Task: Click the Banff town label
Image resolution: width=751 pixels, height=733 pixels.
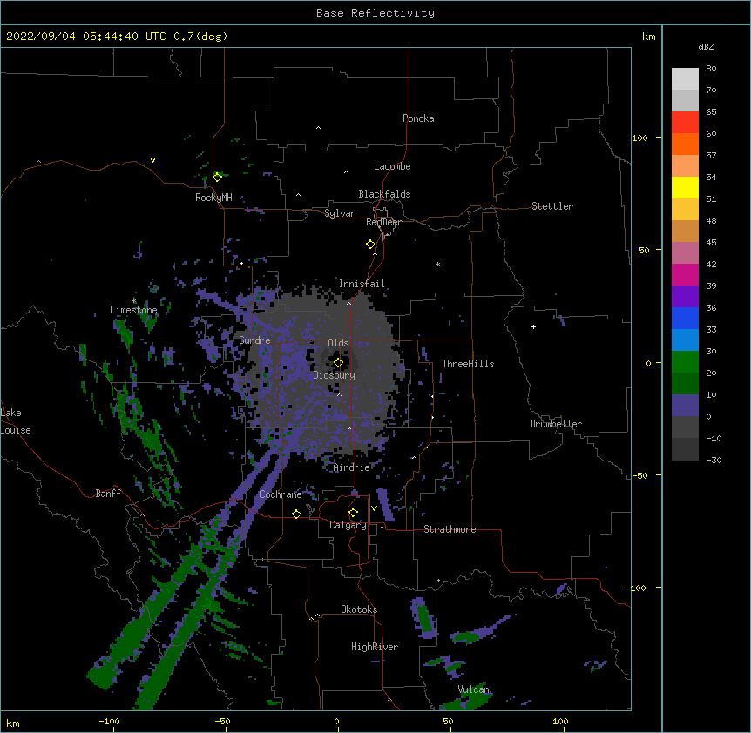Action: click(x=108, y=494)
